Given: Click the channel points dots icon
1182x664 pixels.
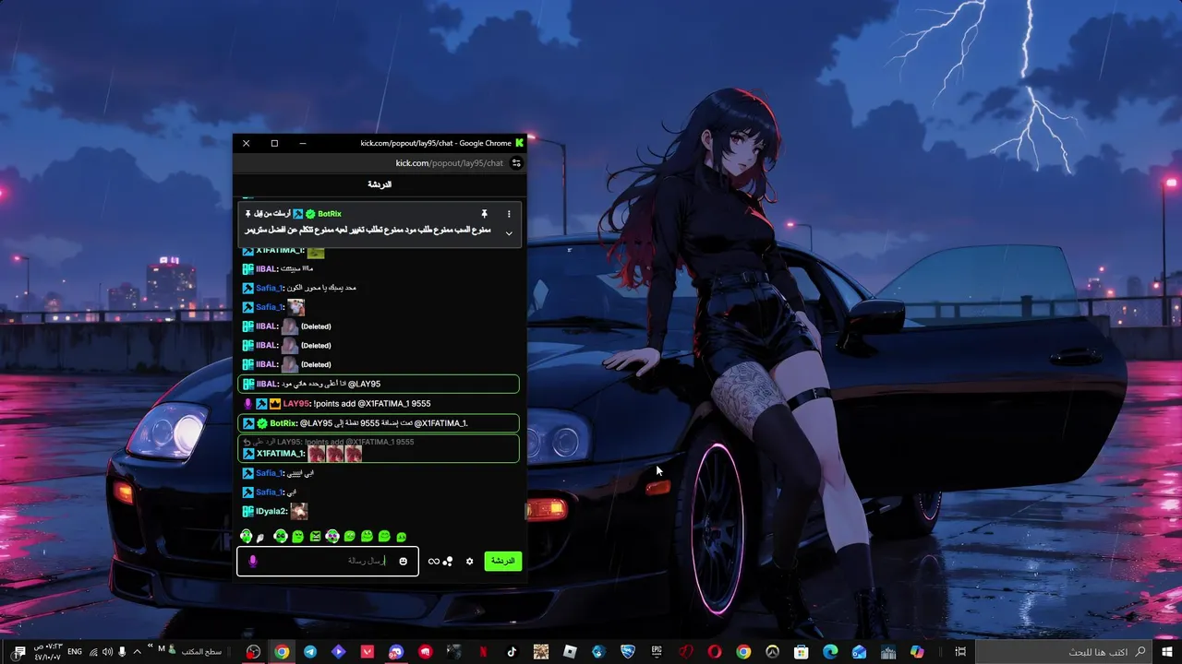Looking at the screenshot, I should (448, 561).
